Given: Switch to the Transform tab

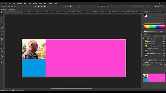Looking at the screenshot, I should tap(151, 62).
